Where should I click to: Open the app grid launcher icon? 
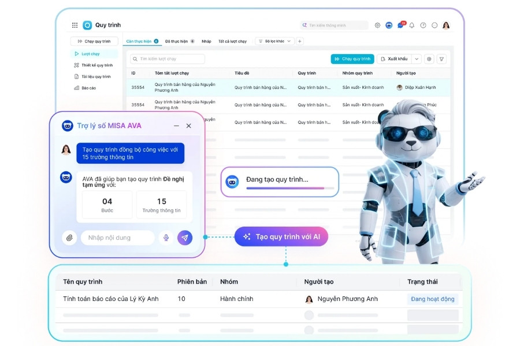click(x=75, y=25)
